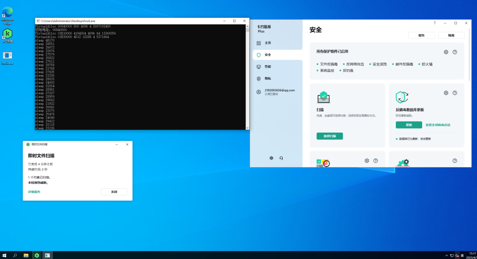Open settings gear on bottom-left partial card
477x259 pixels.
(x=367, y=161)
